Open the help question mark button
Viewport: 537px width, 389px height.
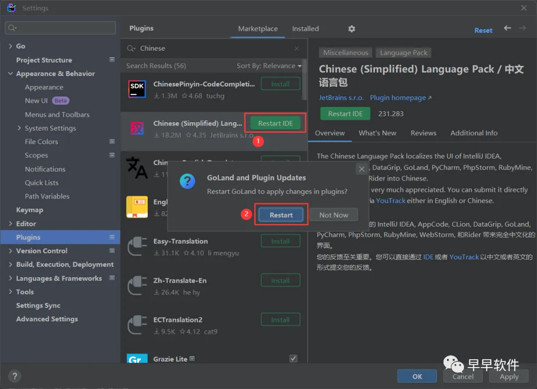click(15, 377)
